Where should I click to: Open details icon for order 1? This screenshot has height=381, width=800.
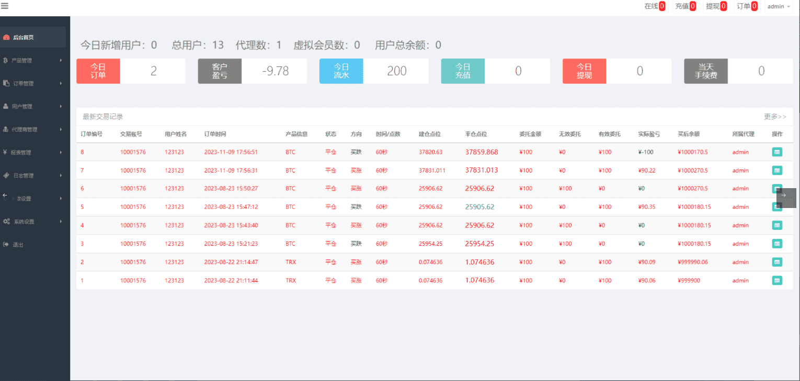tap(777, 281)
